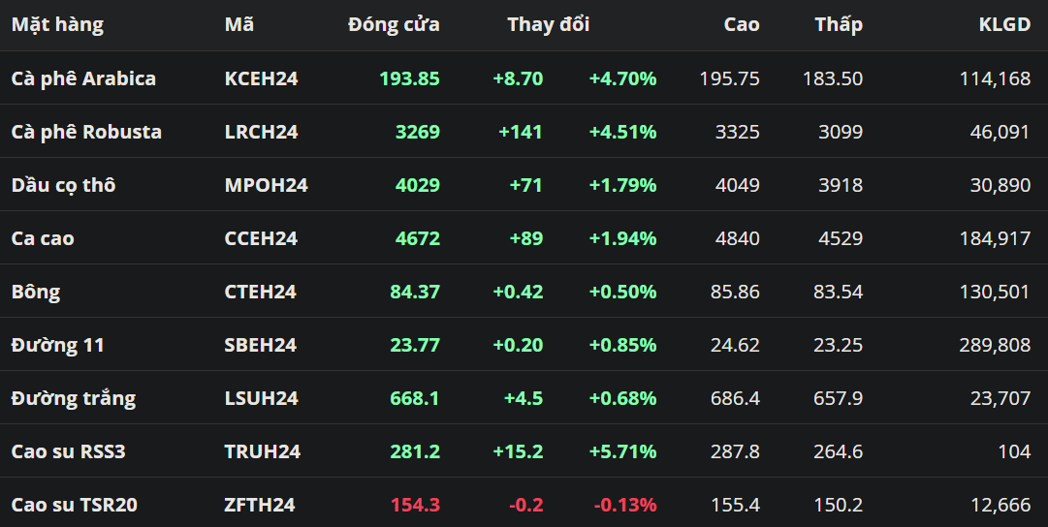
Task: Click on Đường 11 commodity name
Action: point(57,345)
